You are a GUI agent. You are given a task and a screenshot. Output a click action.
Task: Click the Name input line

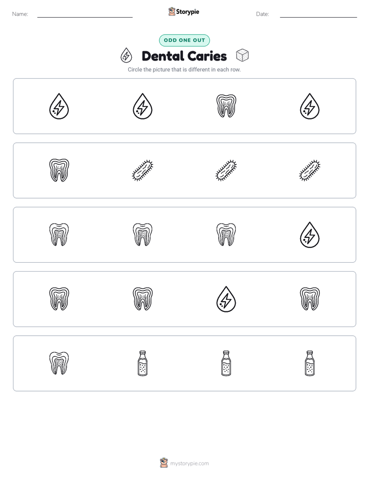click(85, 14)
